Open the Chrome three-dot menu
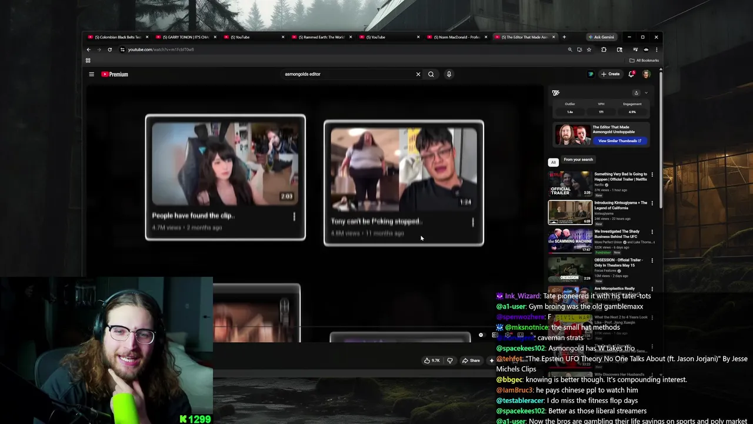The image size is (753, 424). 657,49
